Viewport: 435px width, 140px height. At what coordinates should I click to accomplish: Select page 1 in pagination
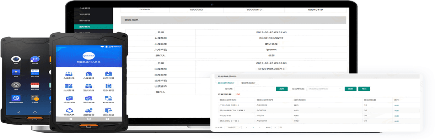tap(253, 127)
